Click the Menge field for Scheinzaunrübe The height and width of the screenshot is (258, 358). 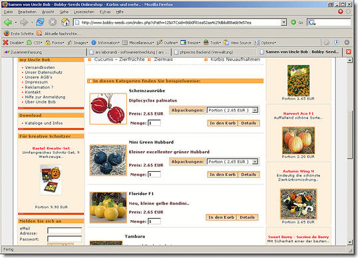(x=154, y=123)
